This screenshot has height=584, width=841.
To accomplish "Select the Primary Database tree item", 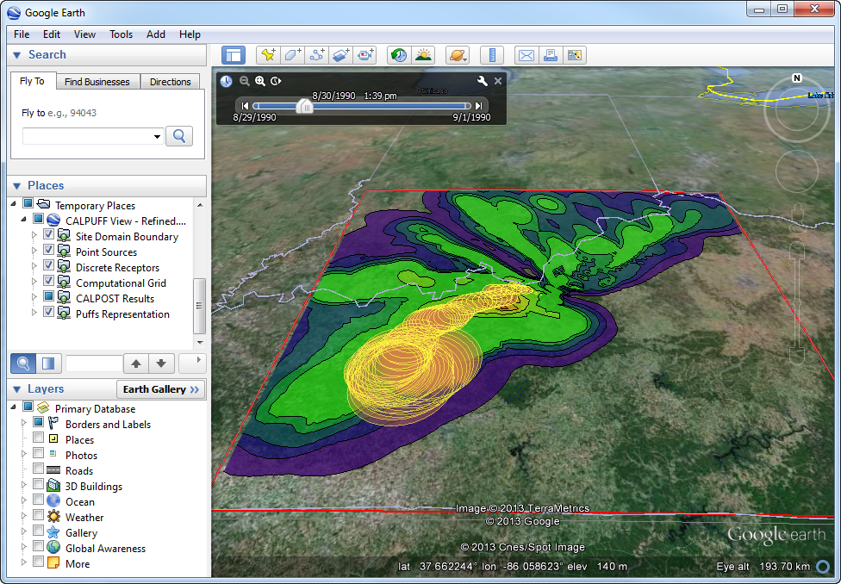I will point(95,408).
